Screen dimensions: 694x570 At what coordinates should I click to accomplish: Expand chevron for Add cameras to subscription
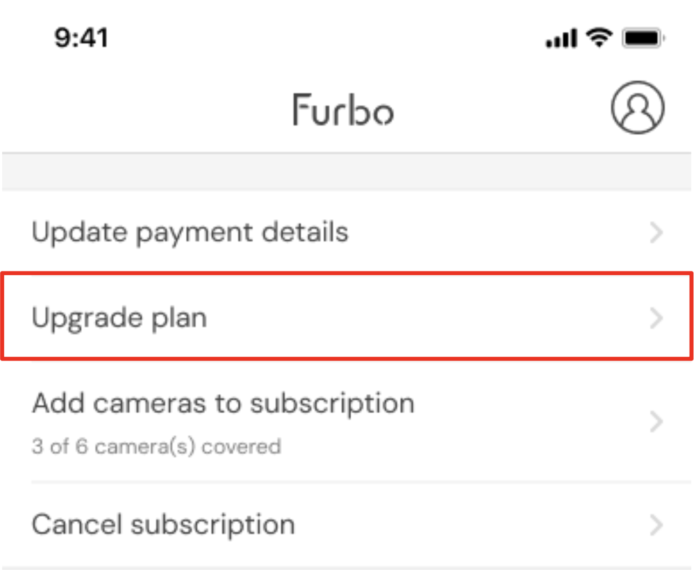pos(656,421)
